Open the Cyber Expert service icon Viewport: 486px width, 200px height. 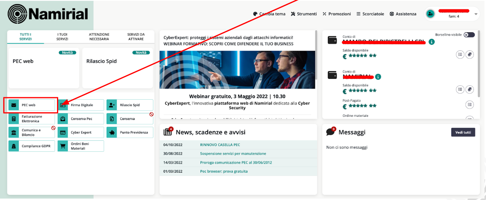point(63,133)
